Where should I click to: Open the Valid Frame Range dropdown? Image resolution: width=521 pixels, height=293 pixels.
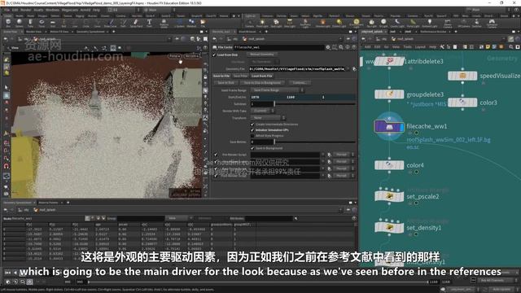point(277,90)
